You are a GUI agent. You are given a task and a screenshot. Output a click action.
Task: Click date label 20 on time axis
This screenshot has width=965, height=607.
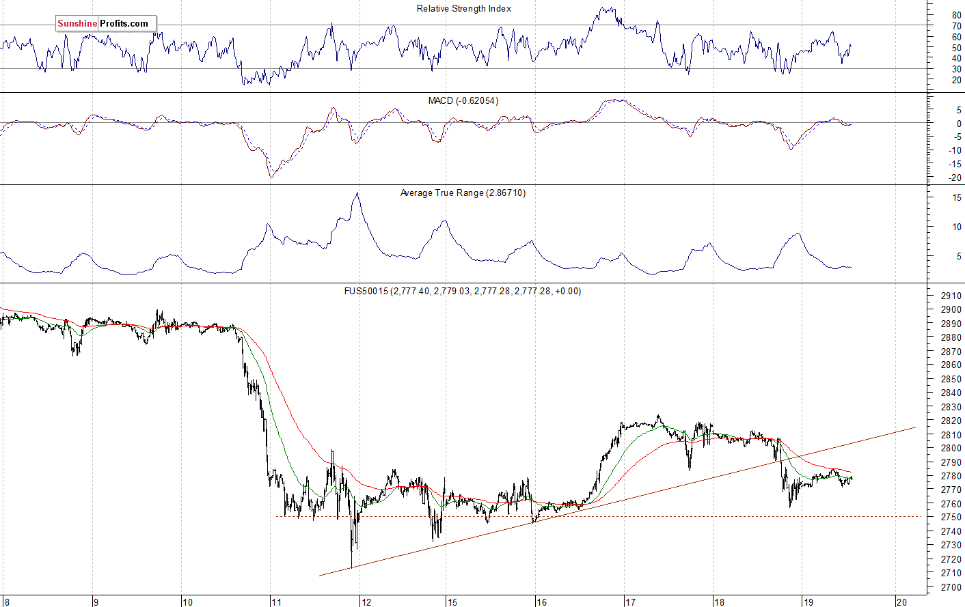(x=901, y=602)
